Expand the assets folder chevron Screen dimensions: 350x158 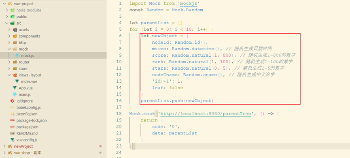coord(9,30)
